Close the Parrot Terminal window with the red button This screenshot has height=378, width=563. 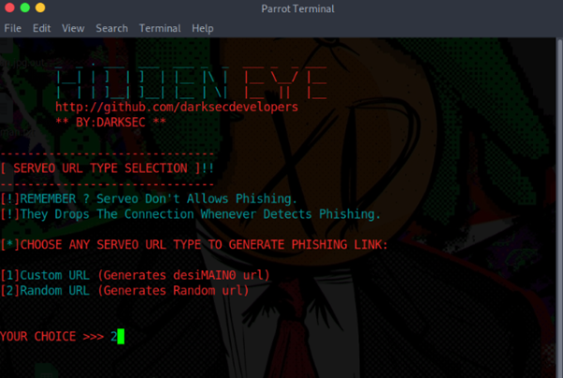click(x=9, y=7)
